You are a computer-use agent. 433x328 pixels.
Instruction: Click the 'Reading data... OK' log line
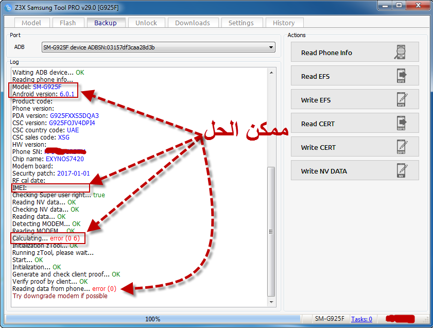click(39, 217)
